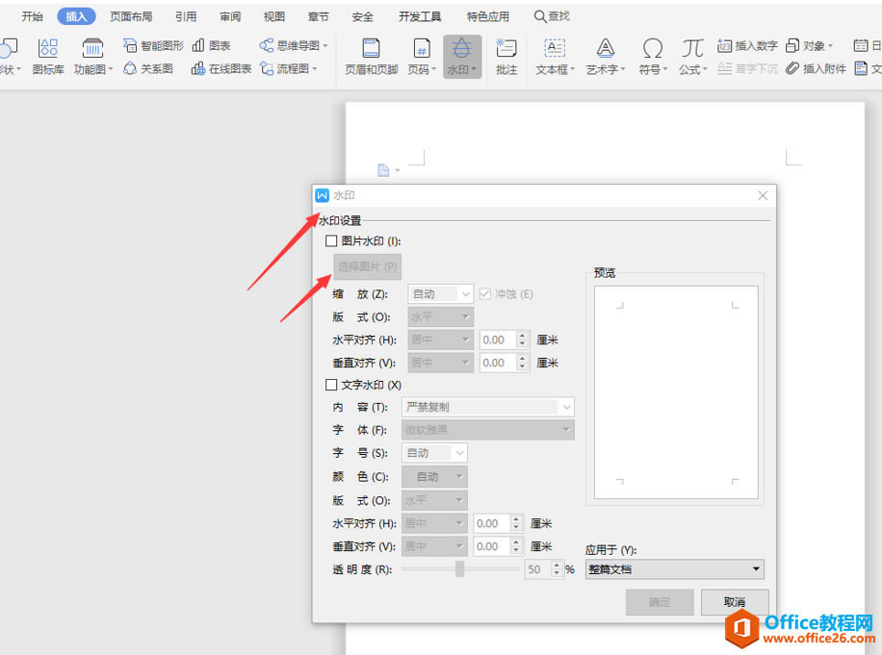Insert a 关系图 relationship diagram
882x655 pixels.
(x=148, y=68)
